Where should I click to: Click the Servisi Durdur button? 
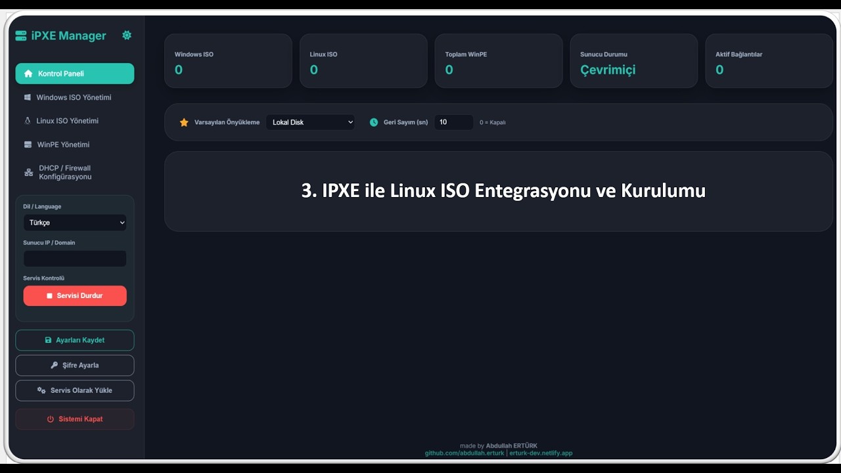75,296
